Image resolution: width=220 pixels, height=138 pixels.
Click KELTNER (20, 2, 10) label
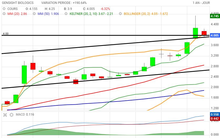(x=83, y=14)
